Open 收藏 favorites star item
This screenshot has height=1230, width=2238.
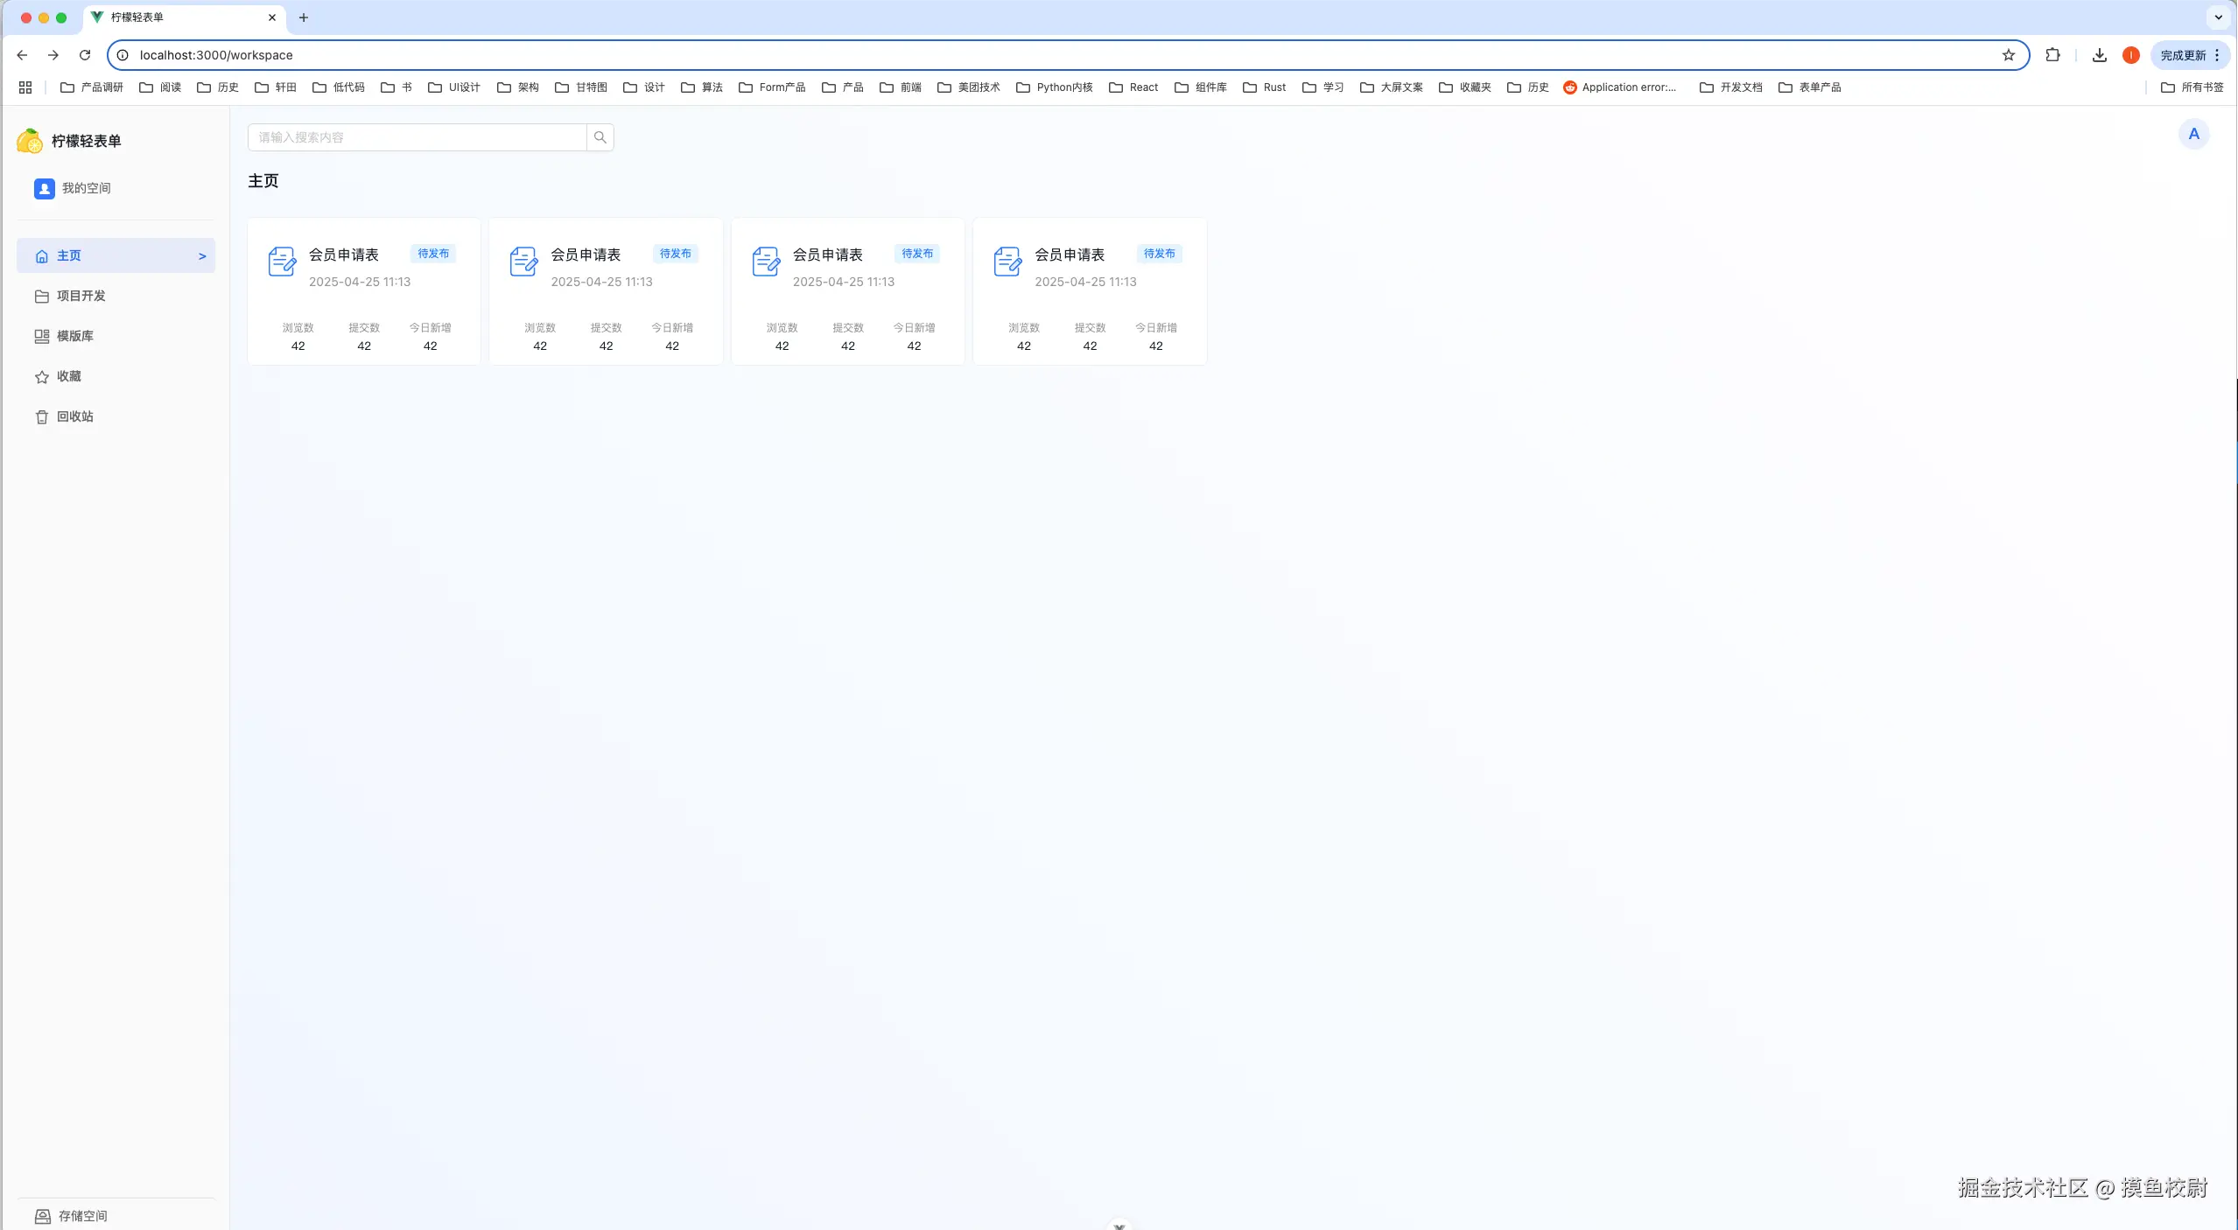point(68,376)
